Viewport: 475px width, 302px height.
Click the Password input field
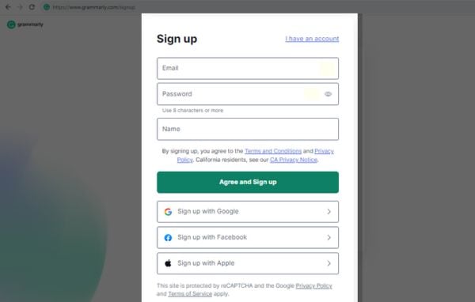[x=248, y=94]
